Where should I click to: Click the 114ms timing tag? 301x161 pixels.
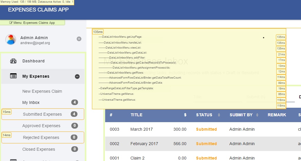[281, 77]
